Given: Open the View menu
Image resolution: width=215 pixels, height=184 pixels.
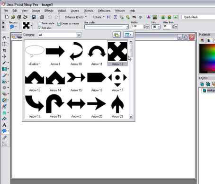Looking at the screenshot, I should coord(25,11).
